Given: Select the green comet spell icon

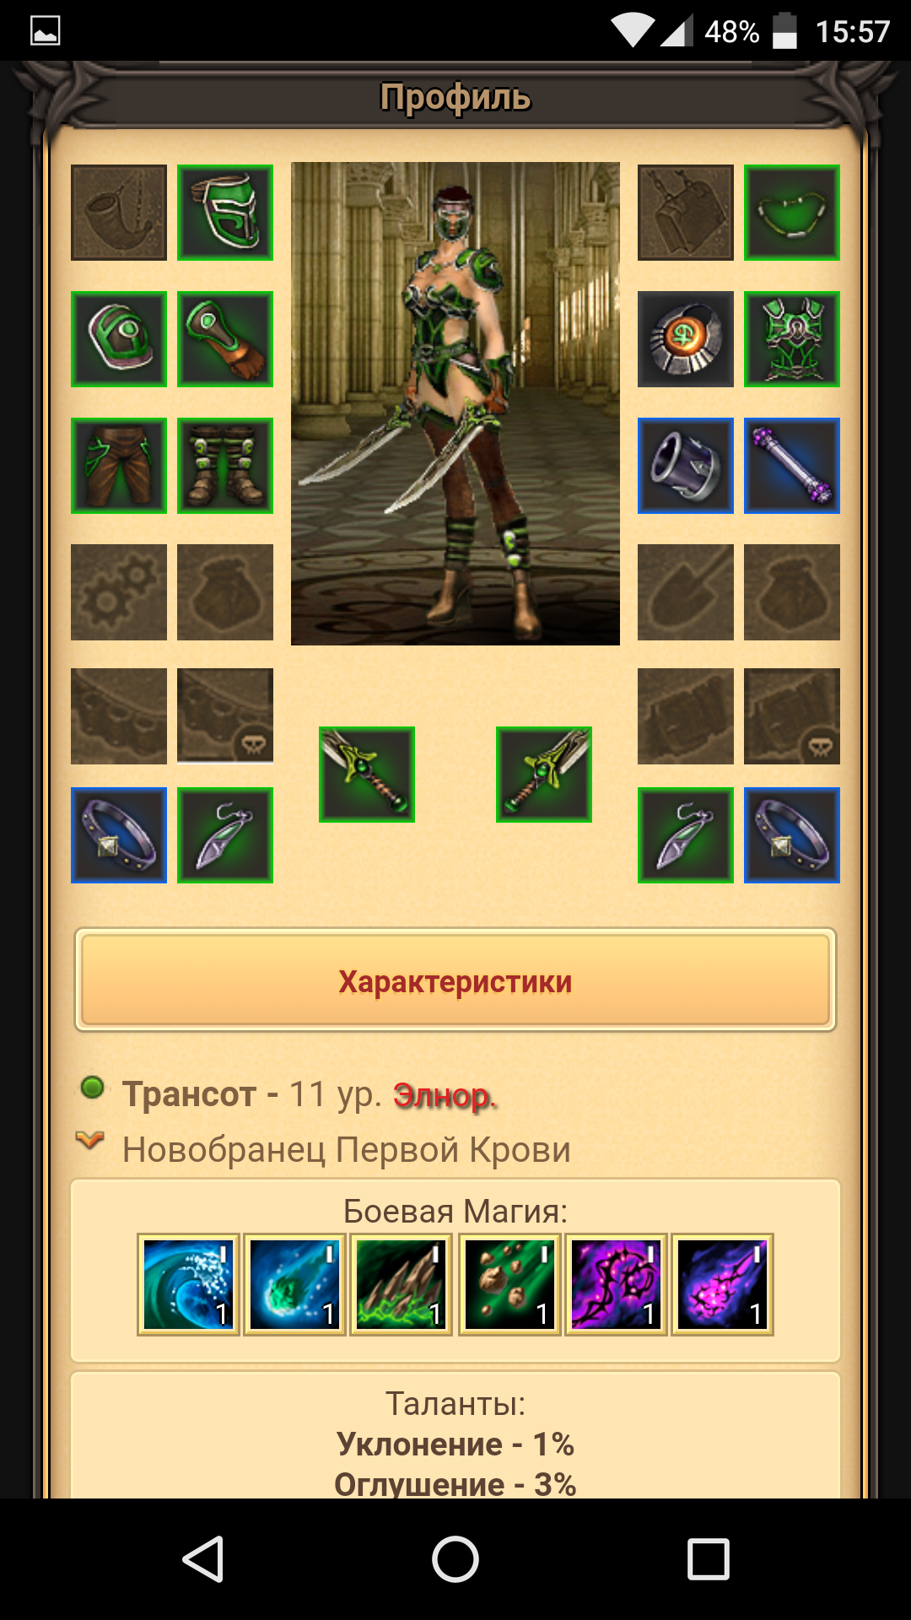Looking at the screenshot, I should coord(295,1284).
